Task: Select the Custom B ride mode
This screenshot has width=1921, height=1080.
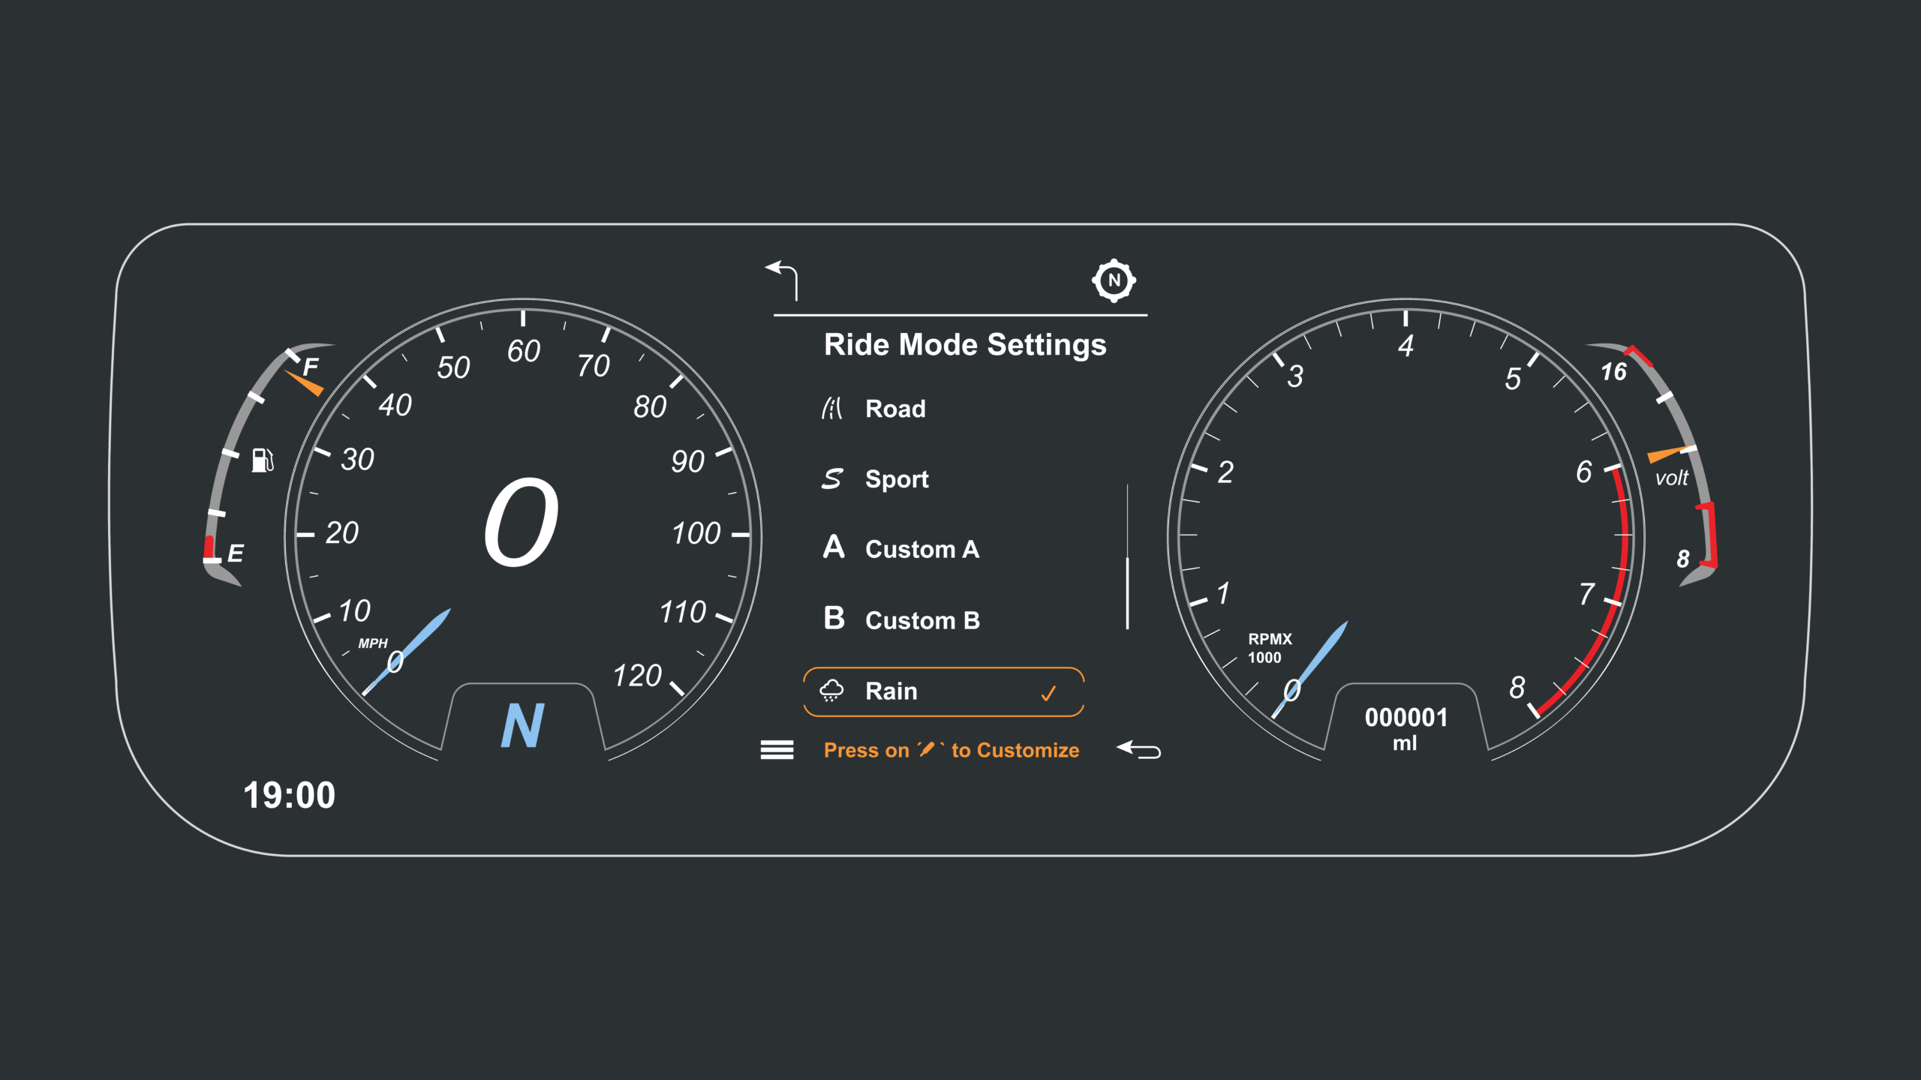Action: coord(921,620)
